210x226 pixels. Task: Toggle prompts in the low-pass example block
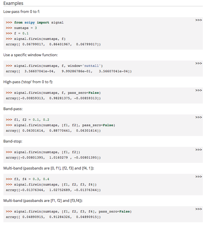[x=199, y=20]
